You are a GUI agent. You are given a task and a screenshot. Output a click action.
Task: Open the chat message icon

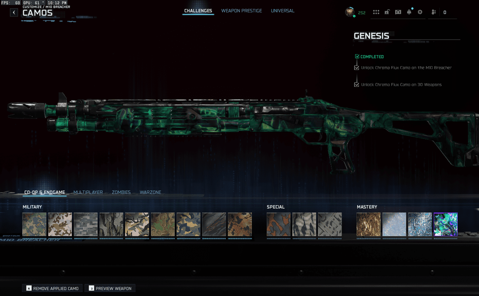coord(398,12)
